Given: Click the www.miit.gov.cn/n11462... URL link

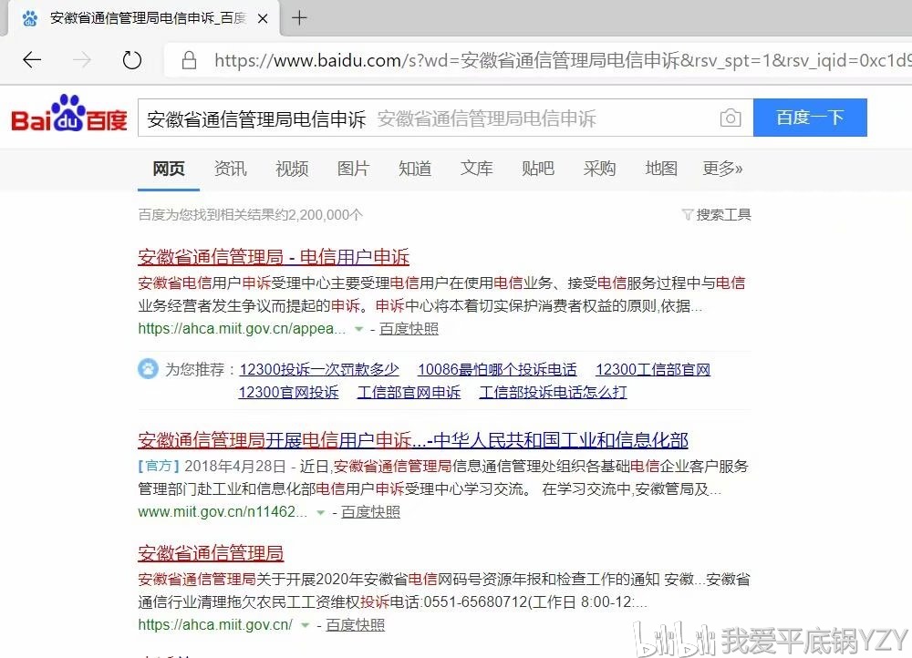Looking at the screenshot, I should tap(223, 512).
